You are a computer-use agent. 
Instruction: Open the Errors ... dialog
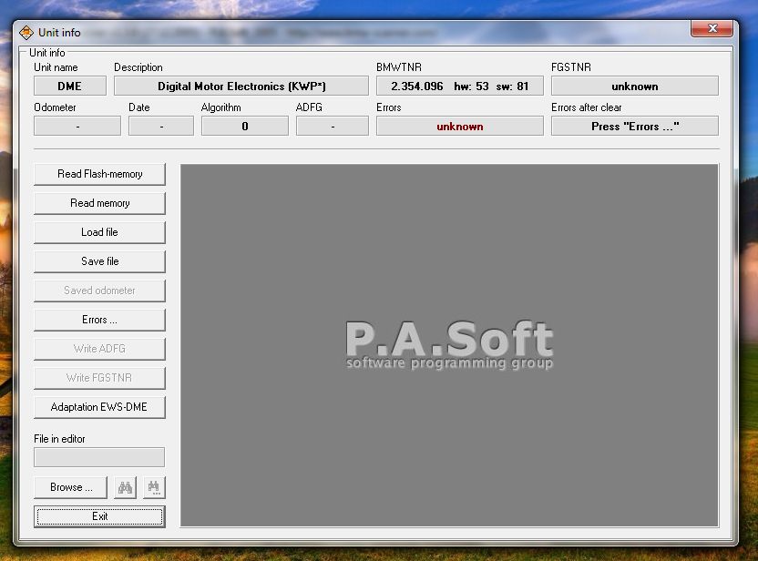(99, 320)
